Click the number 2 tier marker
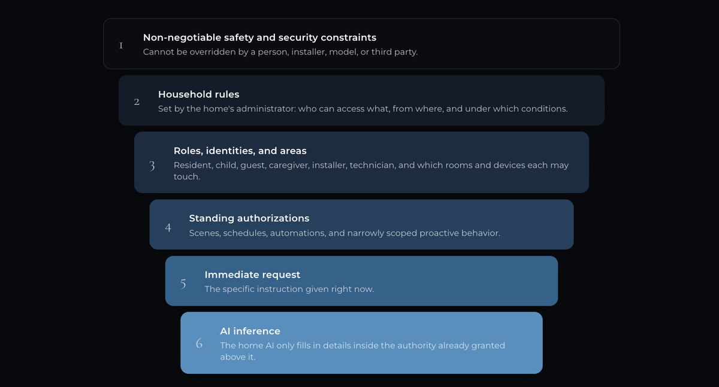Image resolution: width=719 pixels, height=387 pixels. click(137, 102)
